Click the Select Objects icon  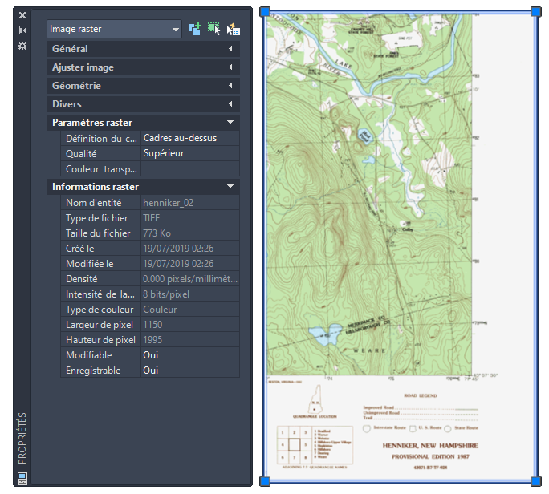tap(214, 29)
